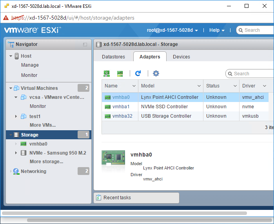
Task: Switch to the Datastores tab
Action: pos(113,57)
